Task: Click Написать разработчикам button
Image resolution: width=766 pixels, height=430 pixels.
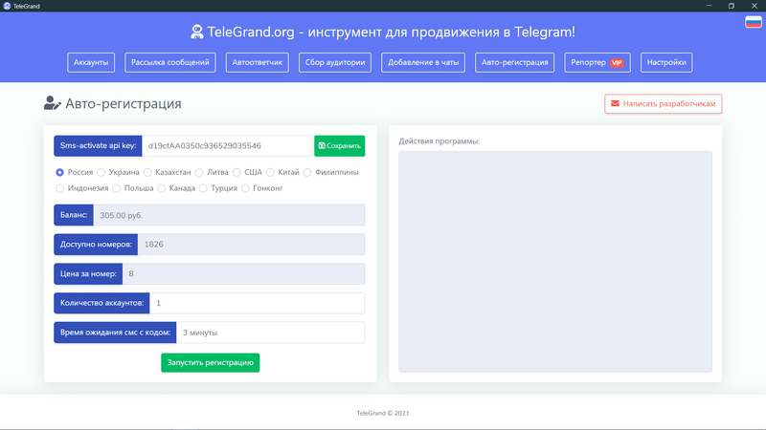Action: pos(663,103)
